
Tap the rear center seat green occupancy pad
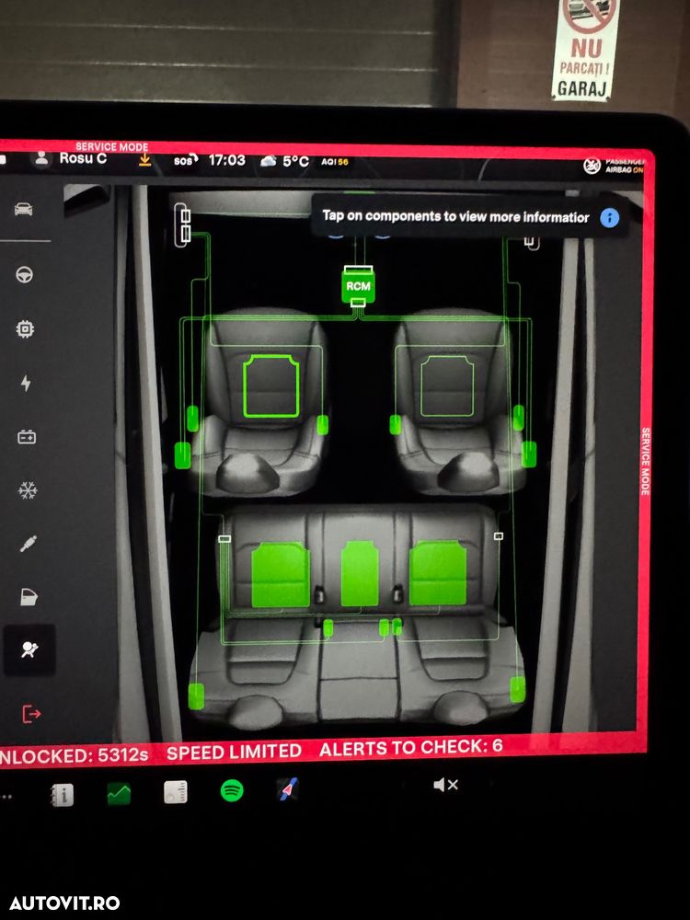pos(359,573)
